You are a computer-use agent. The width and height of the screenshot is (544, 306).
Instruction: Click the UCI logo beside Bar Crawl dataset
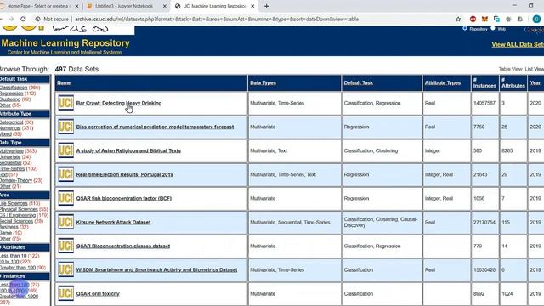(x=65, y=103)
